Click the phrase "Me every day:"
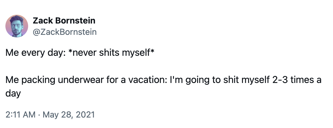The width and height of the screenshot is (333, 128). [36, 54]
